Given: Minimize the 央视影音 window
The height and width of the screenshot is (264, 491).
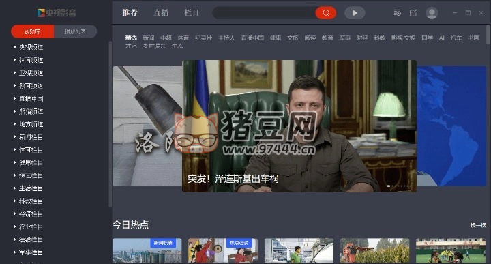Looking at the screenshot, I should coord(455,13).
